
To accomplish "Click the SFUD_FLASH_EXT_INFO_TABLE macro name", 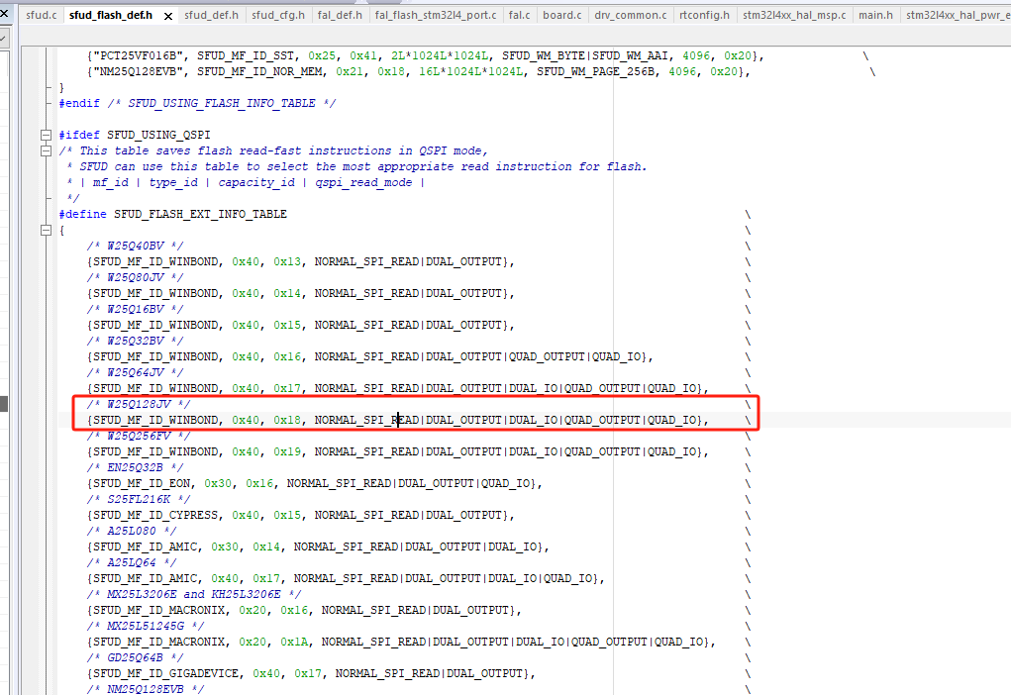I will click(201, 214).
